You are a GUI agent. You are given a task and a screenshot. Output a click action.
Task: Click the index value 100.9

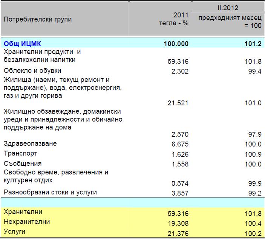click(253, 154)
